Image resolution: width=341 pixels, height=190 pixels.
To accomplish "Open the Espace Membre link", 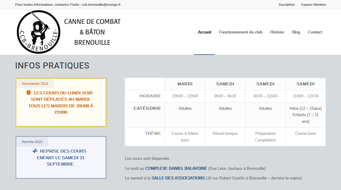I will click(x=313, y=5).
